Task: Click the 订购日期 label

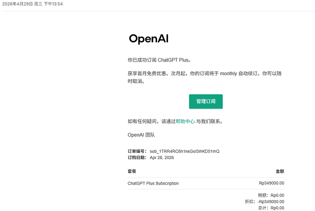Action: [x=137, y=158]
